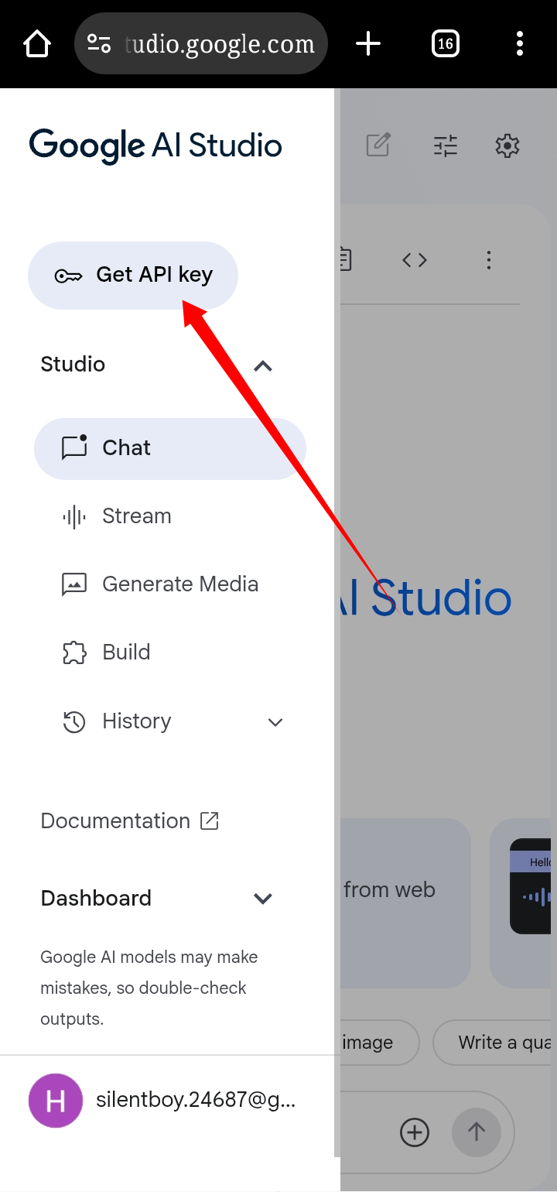Screen dimensions: 557x1192
Task: Click the Generate Media image icon
Action: point(74,584)
